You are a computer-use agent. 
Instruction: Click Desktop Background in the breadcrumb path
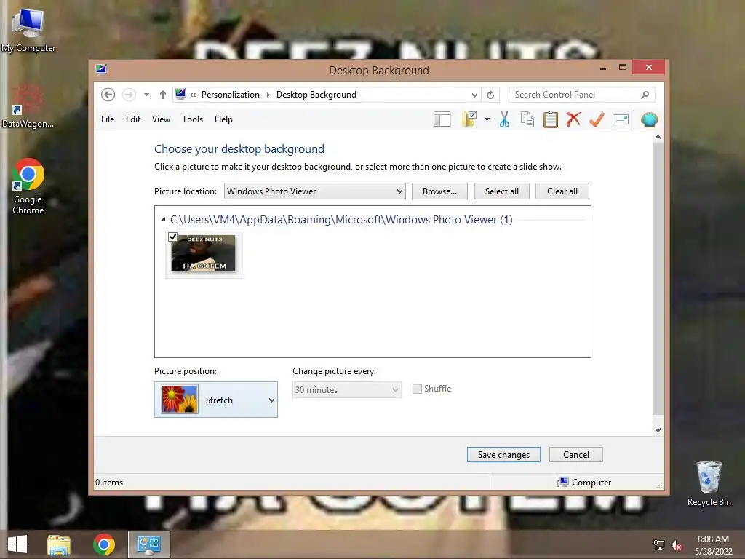pos(316,95)
